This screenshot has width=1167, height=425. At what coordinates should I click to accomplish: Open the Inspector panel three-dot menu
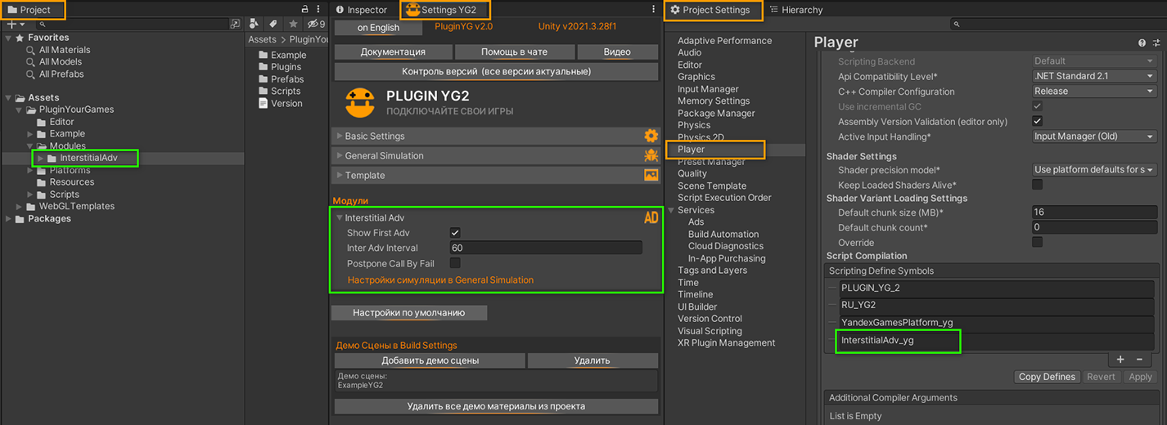click(x=653, y=9)
